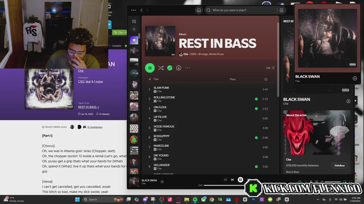Click 676,039 monthly listeners text
364x204 pixels.
point(302,165)
